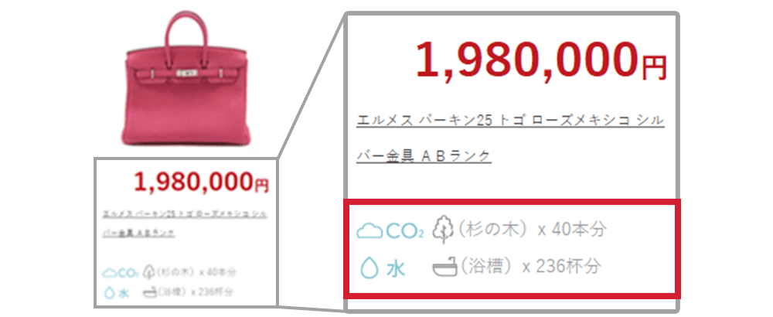
Task: Click the cedar tree icon in enlarged panel
Action: click(443, 230)
